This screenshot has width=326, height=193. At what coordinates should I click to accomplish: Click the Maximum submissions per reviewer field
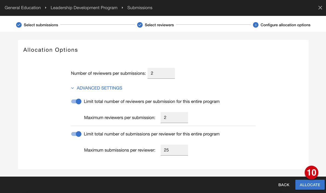tap(174, 150)
